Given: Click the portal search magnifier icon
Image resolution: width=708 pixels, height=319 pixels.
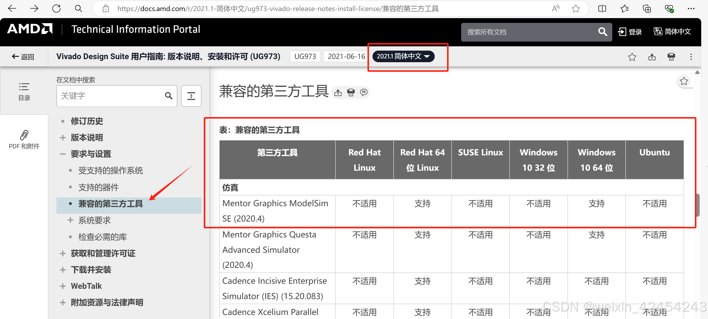Looking at the screenshot, I should pos(602,32).
